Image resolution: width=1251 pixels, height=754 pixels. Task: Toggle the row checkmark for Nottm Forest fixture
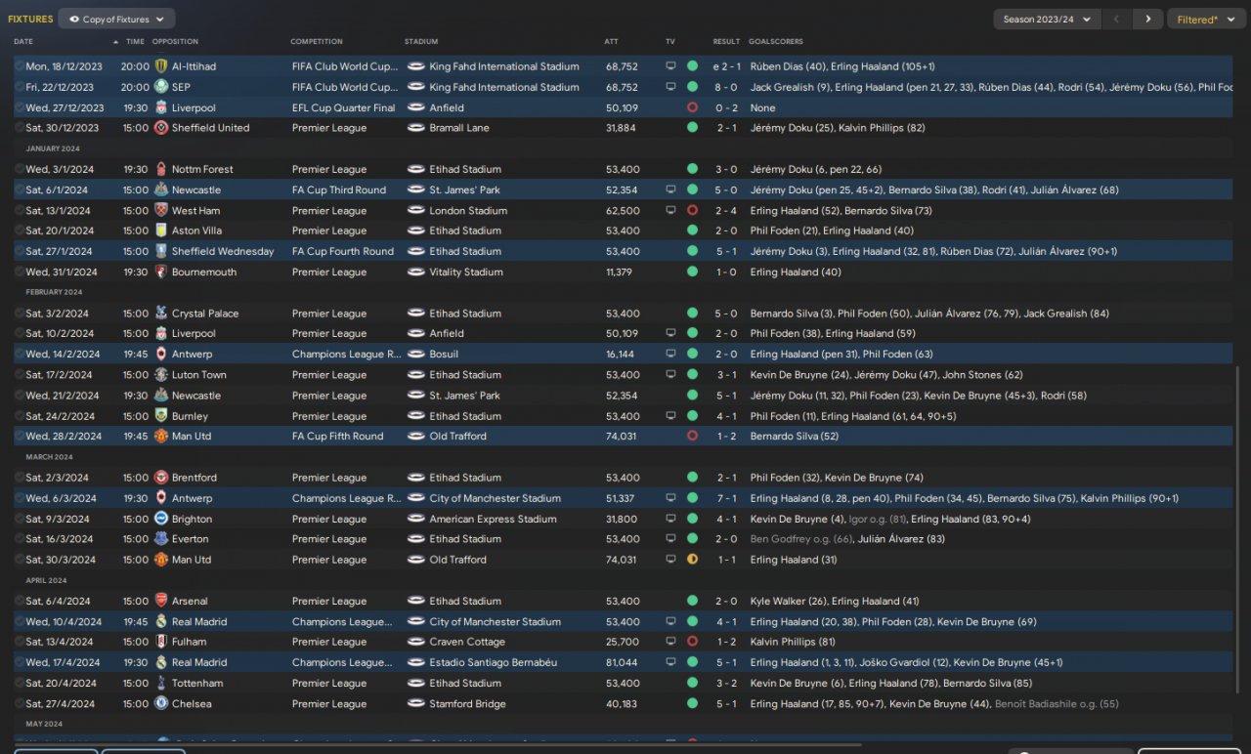point(19,169)
